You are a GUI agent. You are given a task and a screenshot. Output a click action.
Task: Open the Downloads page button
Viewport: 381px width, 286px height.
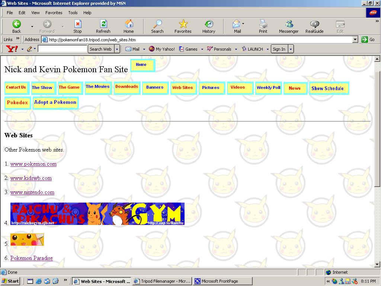click(x=127, y=88)
